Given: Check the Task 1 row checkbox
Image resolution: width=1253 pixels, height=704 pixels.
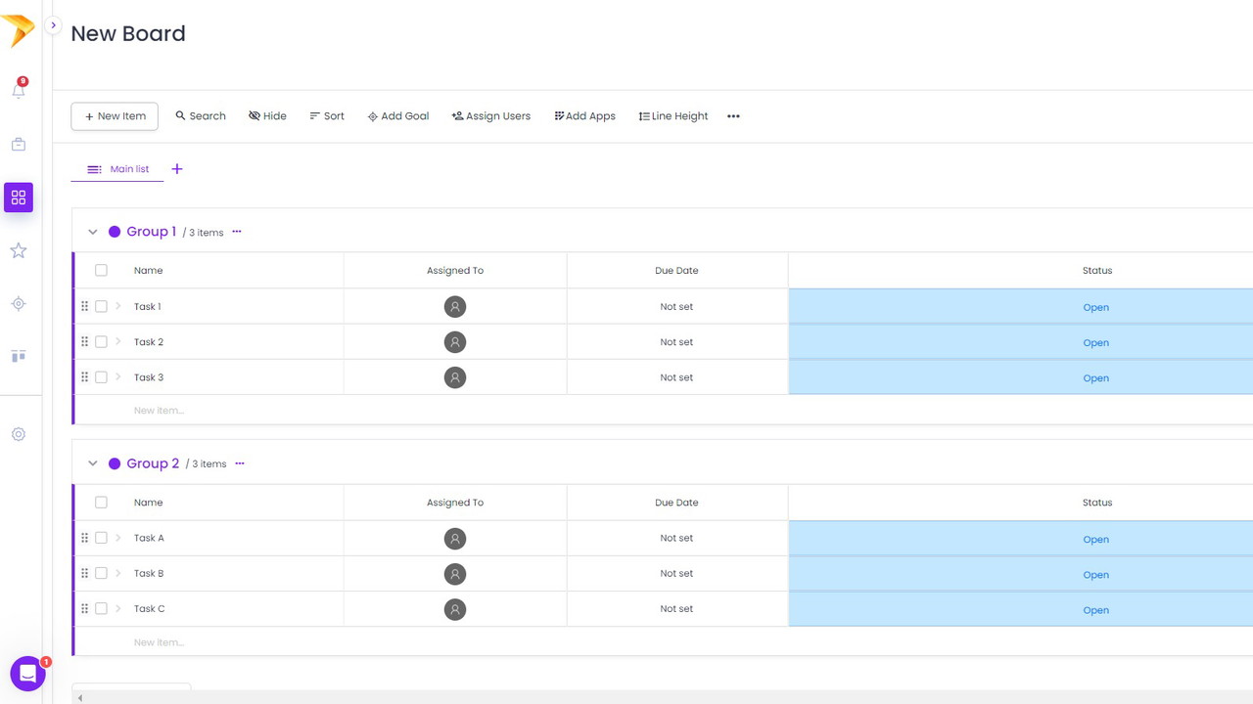Looking at the screenshot, I should [x=101, y=307].
